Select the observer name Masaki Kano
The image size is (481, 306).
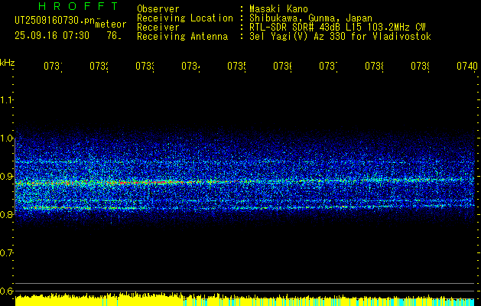pyautogui.click(x=278, y=8)
